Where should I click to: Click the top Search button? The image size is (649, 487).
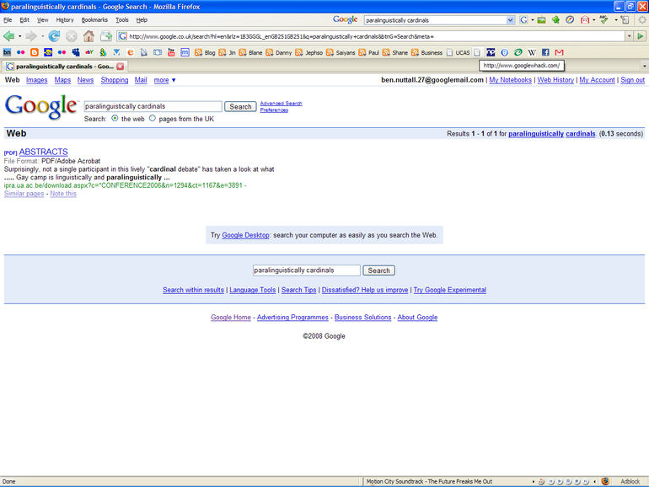[x=240, y=106]
